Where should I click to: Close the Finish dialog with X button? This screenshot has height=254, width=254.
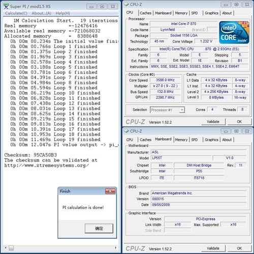click(x=110, y=192)
